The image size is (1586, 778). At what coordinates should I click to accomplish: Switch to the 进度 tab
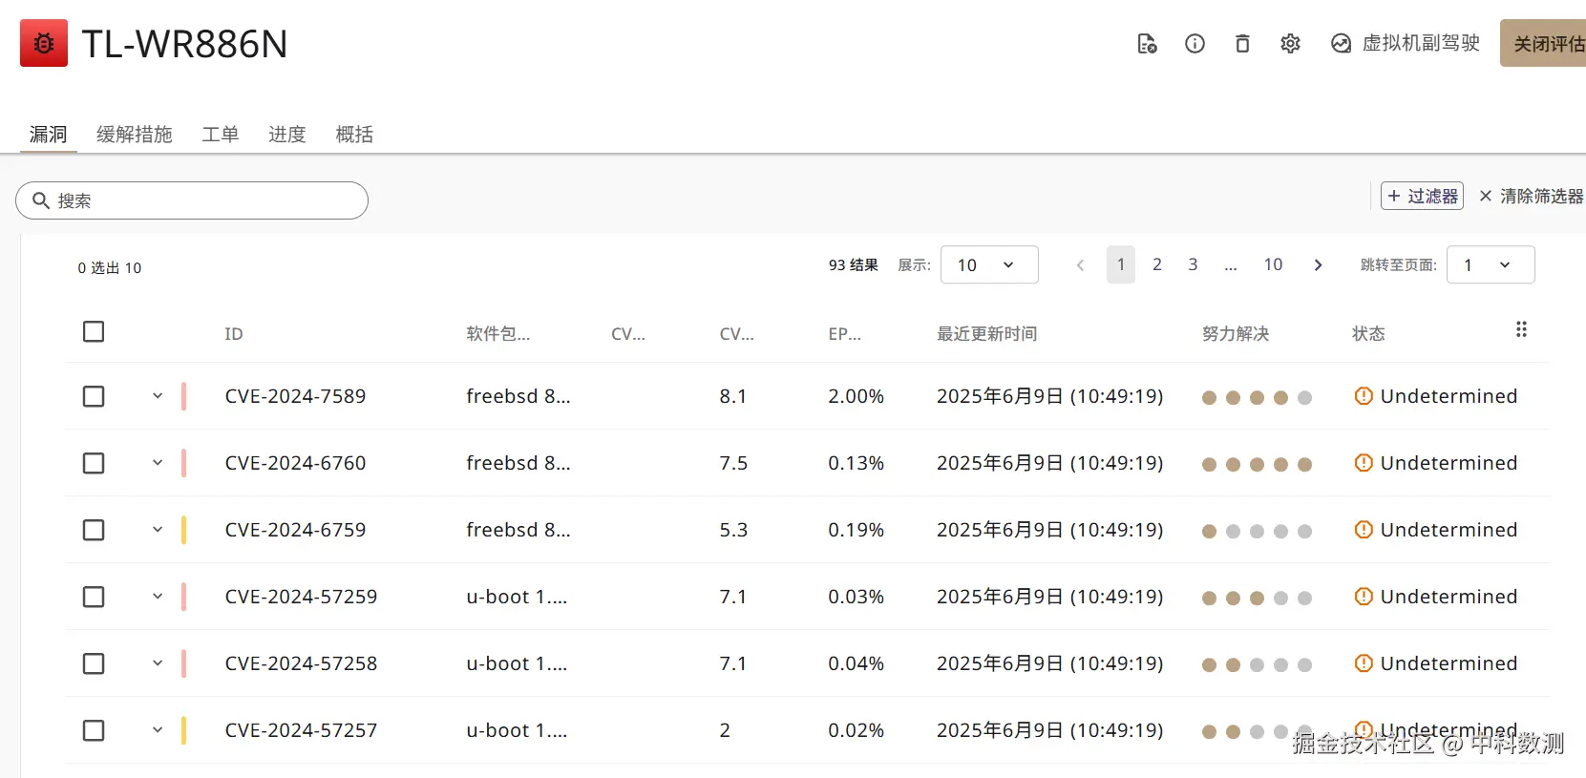pyautogui.click(x=287, y=134)
